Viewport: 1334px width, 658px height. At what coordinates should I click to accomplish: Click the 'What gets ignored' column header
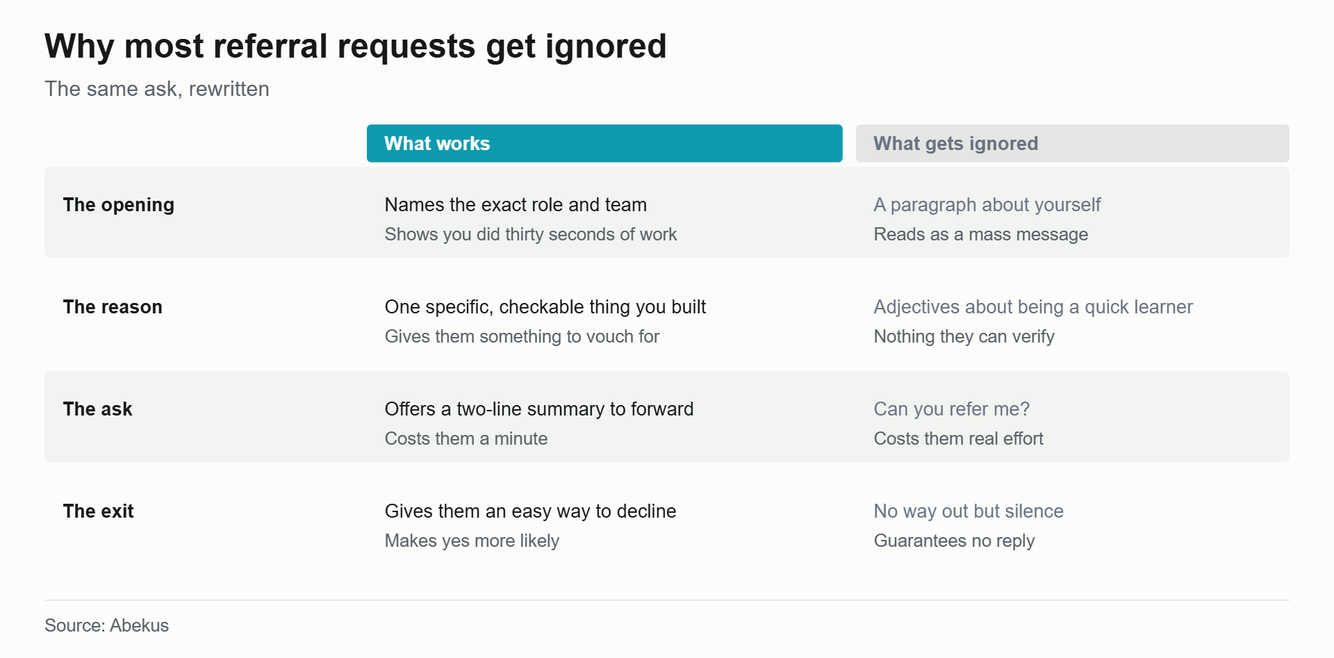click(1072, 143)
